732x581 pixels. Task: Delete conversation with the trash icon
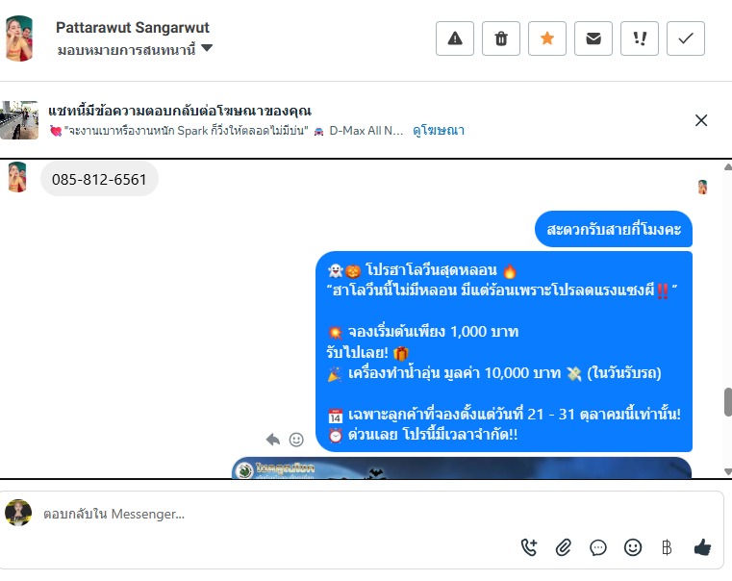(501, 38)
